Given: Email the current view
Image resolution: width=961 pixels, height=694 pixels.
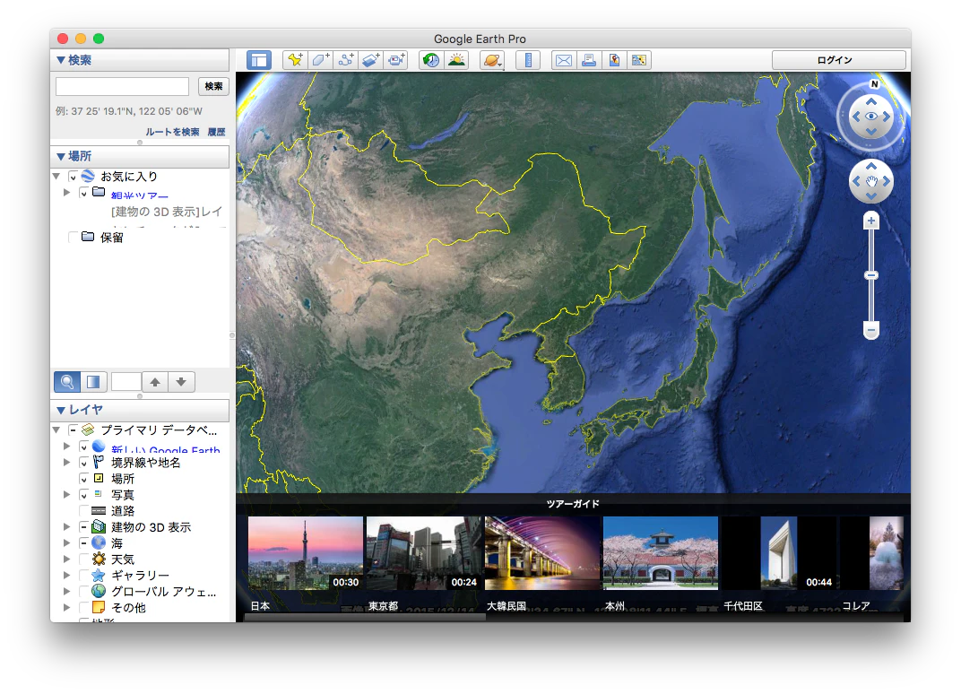Looking at the screenshot, I should point(564,60).
